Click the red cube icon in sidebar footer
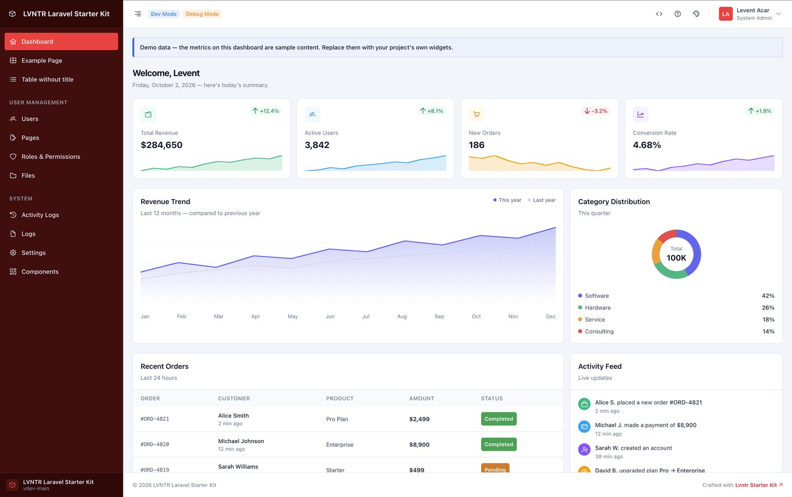This screenshot has width=792, height=497. (x=13, y=485)
